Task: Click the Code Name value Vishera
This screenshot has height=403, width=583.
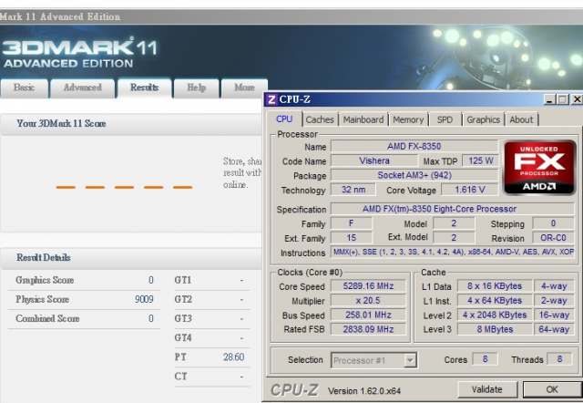Action: [x=374, y=160]
